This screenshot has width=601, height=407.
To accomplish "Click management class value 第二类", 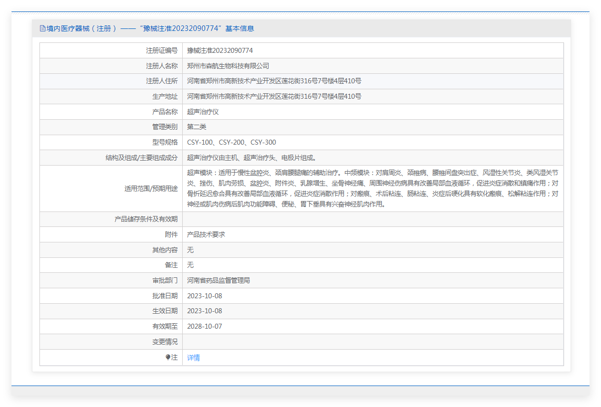I will pos(197,127).
